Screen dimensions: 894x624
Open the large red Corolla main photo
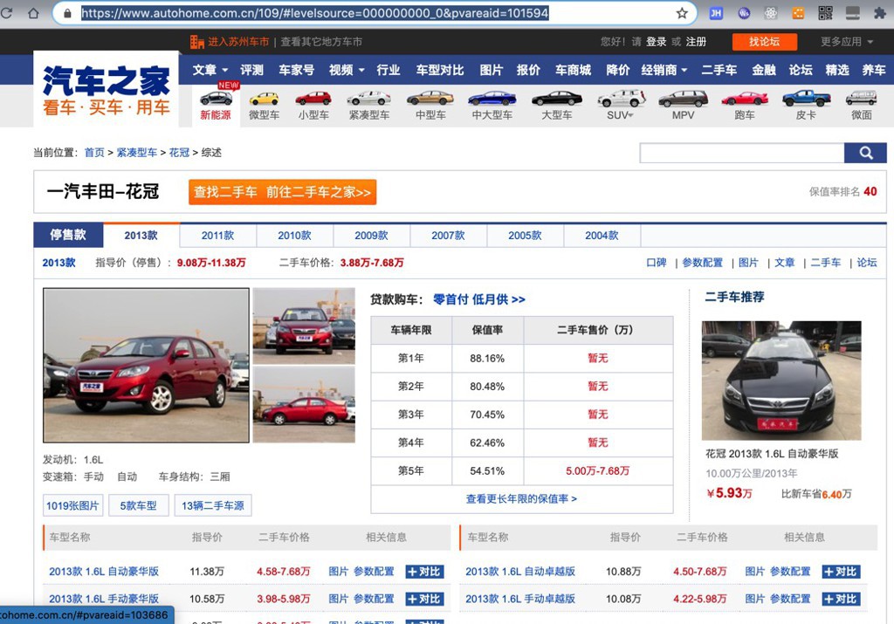(x=146, y=366)
